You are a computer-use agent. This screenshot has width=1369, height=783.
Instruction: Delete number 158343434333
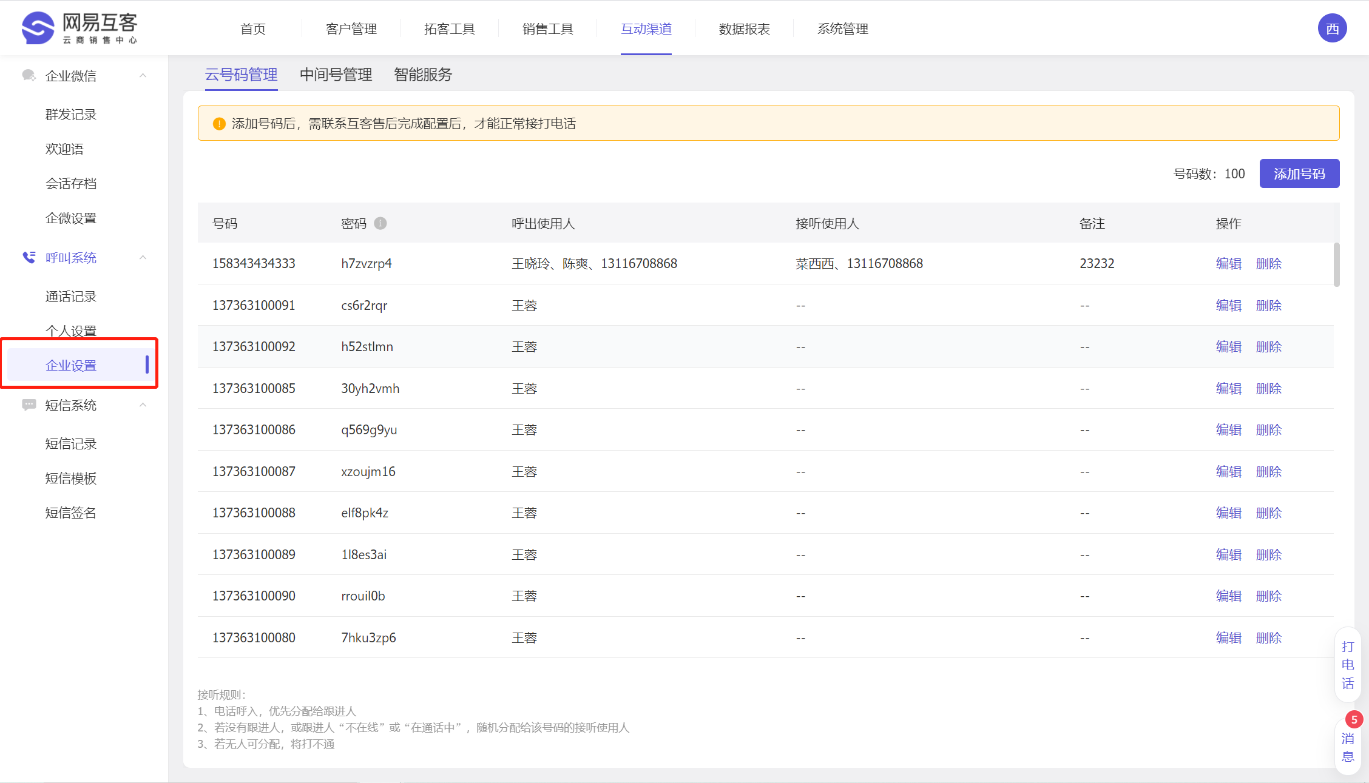click(1269, 263)
